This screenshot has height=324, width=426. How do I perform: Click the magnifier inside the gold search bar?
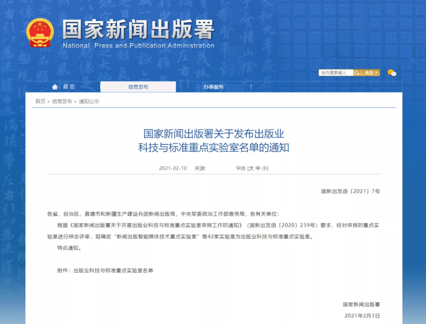pos(357,72)
